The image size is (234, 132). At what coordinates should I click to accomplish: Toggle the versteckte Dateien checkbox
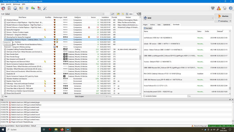point(144,96)
